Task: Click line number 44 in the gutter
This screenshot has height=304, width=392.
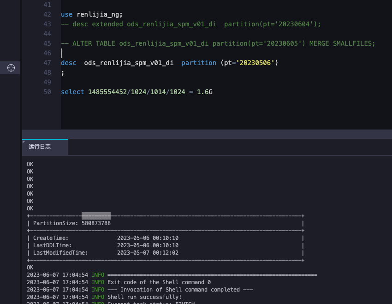Action: (x=47, y=34)
